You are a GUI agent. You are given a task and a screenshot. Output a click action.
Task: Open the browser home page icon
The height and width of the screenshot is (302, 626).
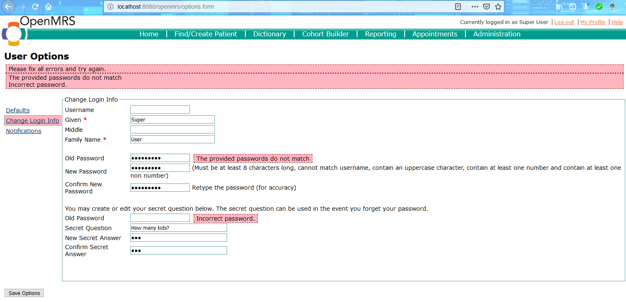coord(48,7)
